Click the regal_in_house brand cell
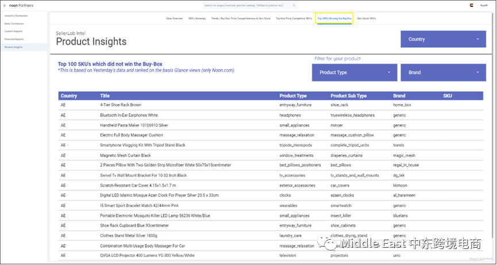Viewport: 497px width, 265px height. (x=406, y=165)
